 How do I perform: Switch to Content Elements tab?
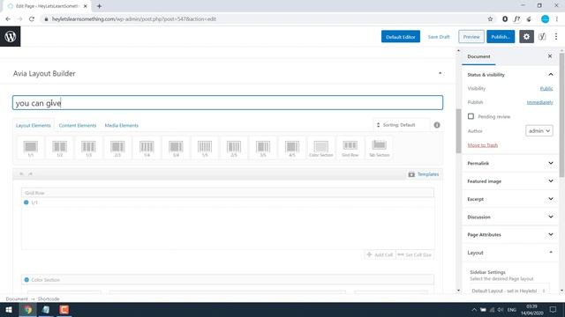[x=78, y=125]
